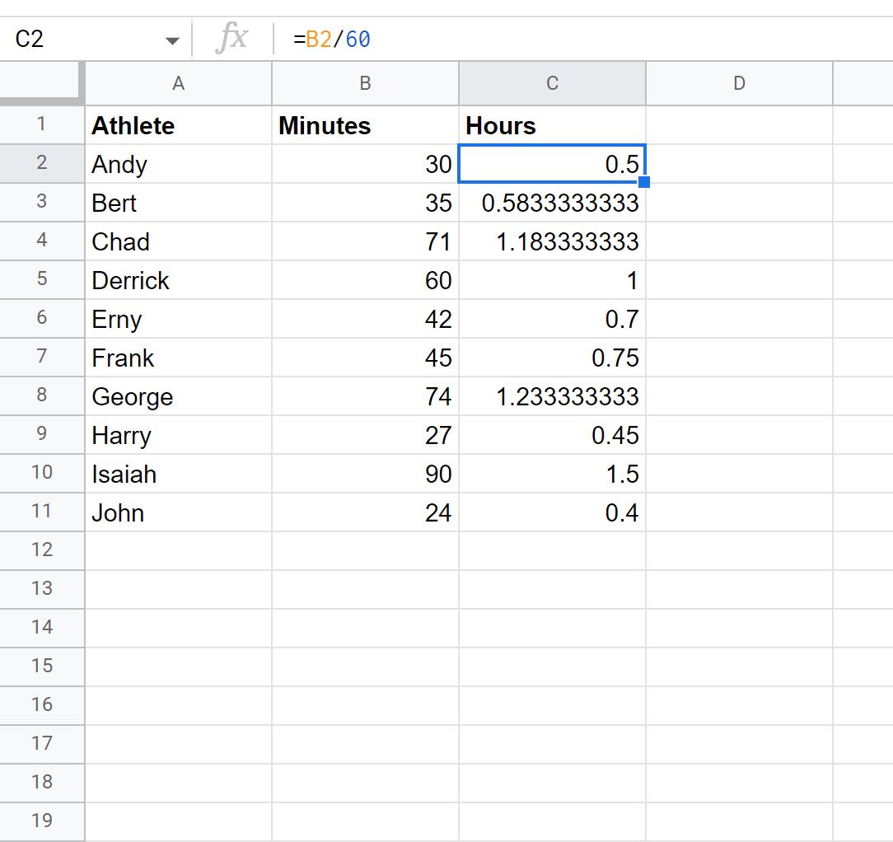Select the cell containing Andy
The image size is (893, 842).
point(178,163)
